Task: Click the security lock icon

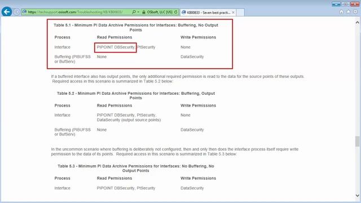Action: click(x=144, y=12)
